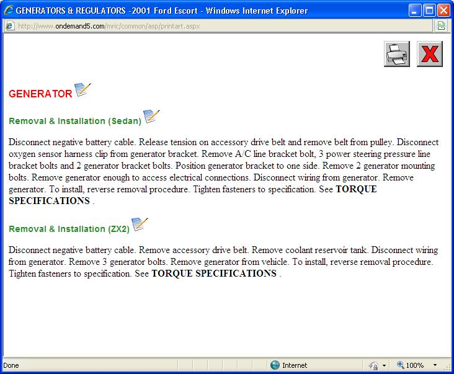Click the compatibility view icon in address bar
Image resolution: width=454 pixels, height=374 pixels.
(441, 26)
